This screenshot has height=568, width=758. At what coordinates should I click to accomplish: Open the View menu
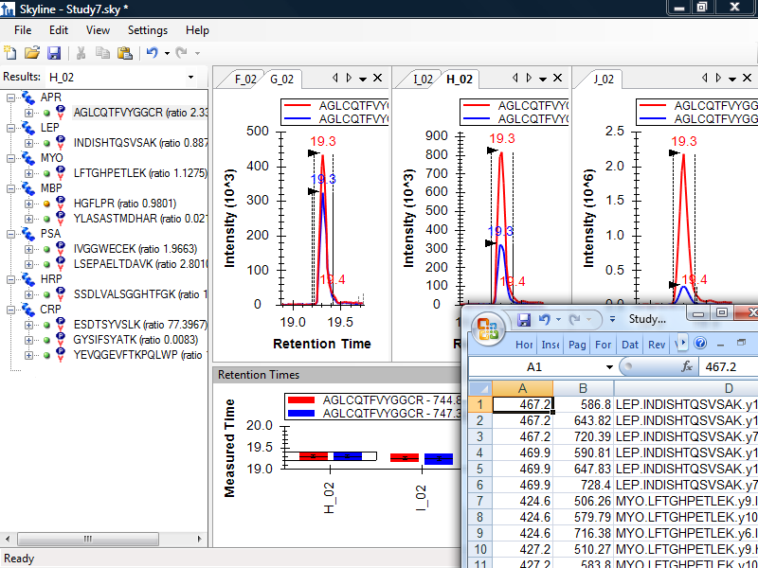(98, 30)
